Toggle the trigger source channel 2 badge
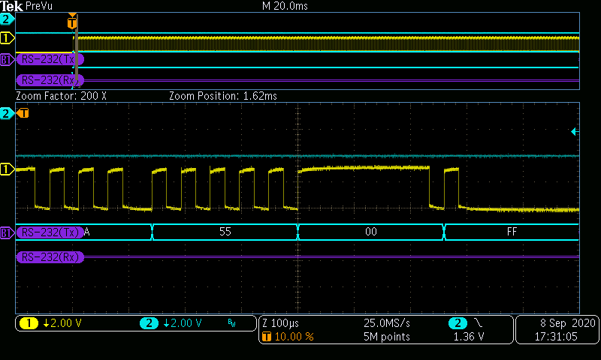Viewport: 601px width, 360px height. pos(456,323)
